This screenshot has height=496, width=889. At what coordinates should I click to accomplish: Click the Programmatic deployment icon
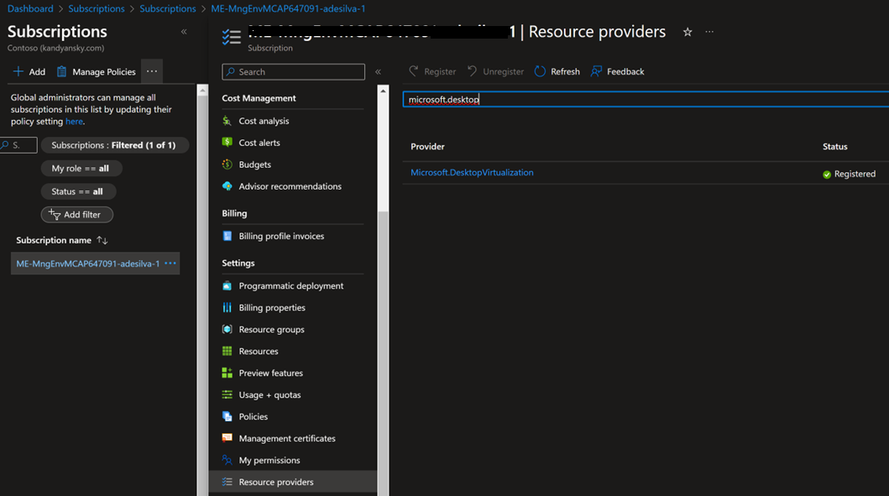[227, 285]
